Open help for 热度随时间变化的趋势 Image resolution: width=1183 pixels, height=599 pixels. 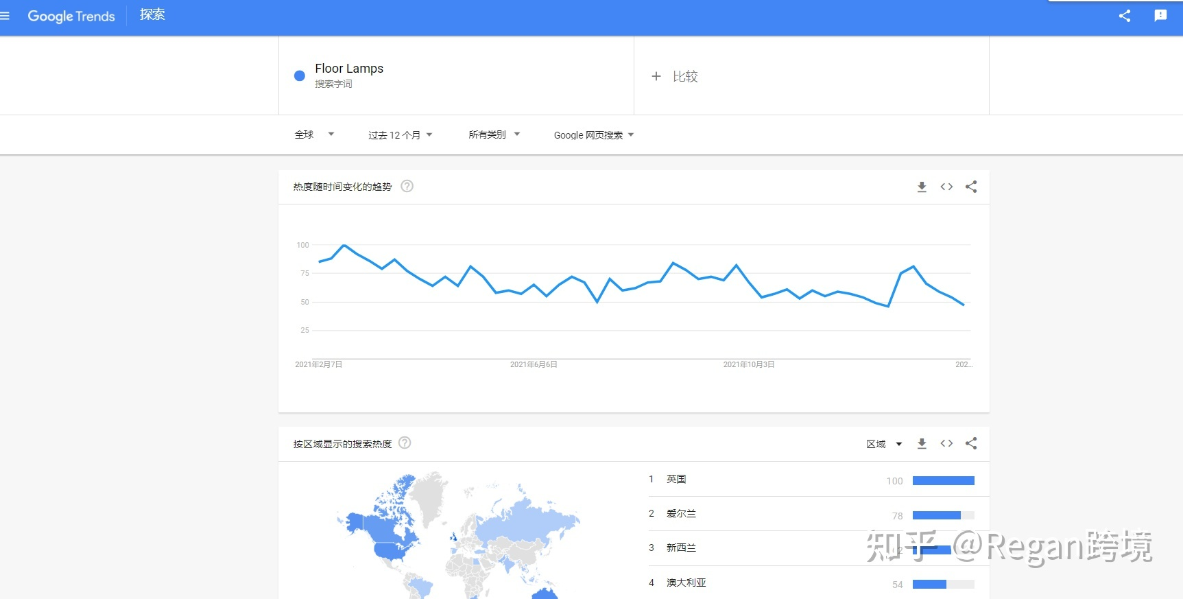[407, 187]
